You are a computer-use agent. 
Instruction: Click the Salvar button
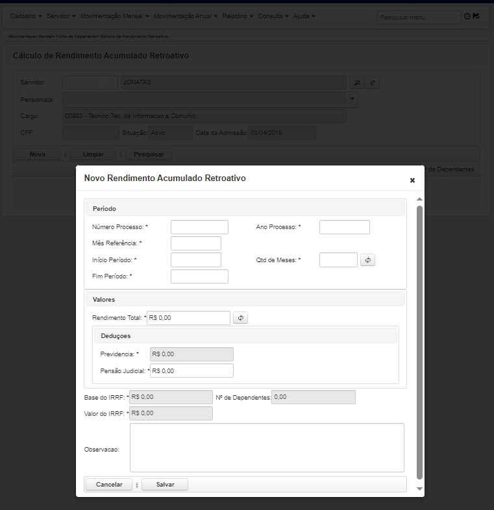(165, 484)
